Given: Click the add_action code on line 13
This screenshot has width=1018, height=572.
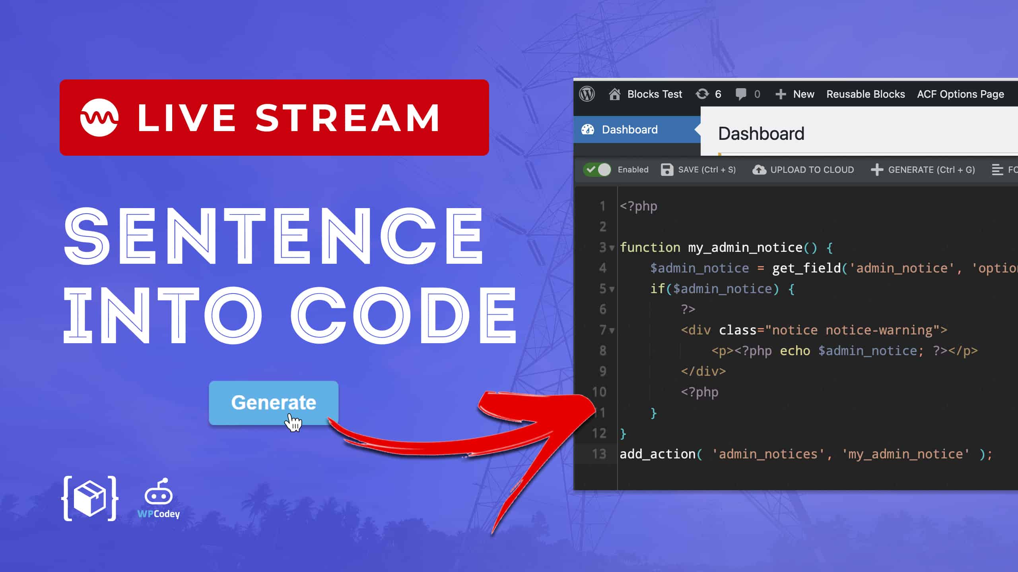Looking at the screenshot, I should coord(806,454).
